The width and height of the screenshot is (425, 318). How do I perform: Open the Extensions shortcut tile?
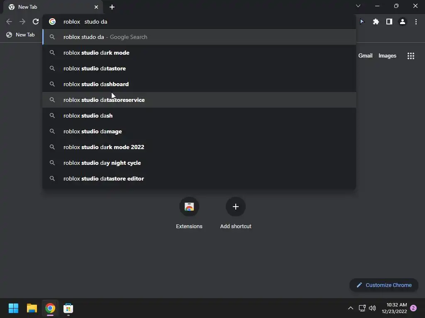(x=189, y=213)
